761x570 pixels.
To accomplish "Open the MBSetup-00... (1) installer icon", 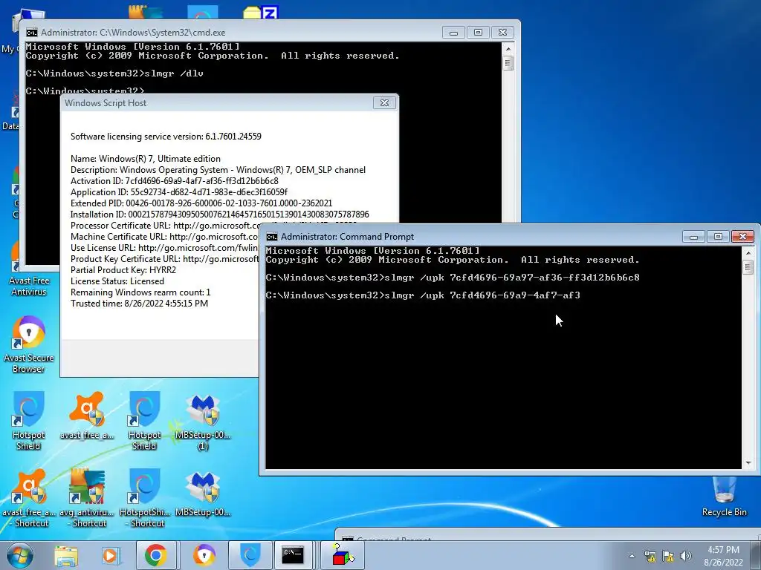I will tap(203, 421).
